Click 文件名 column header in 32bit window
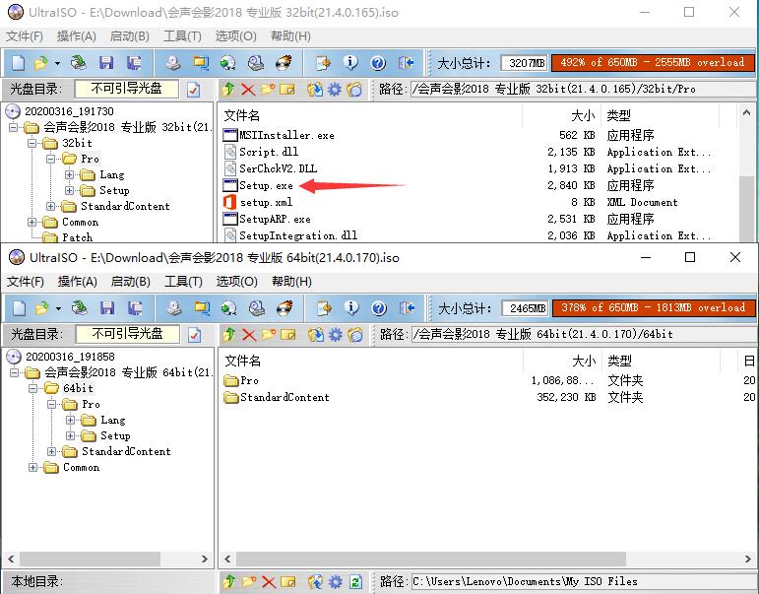Screen dimensions: 759x594 pyautogui.click(x=371, y=115)
